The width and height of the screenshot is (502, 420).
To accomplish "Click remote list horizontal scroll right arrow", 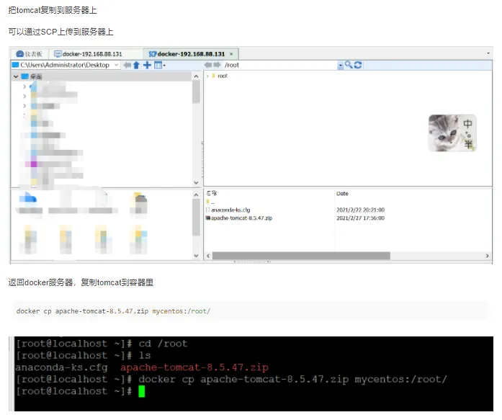I will pyautogui.click(x=487, y=256).
